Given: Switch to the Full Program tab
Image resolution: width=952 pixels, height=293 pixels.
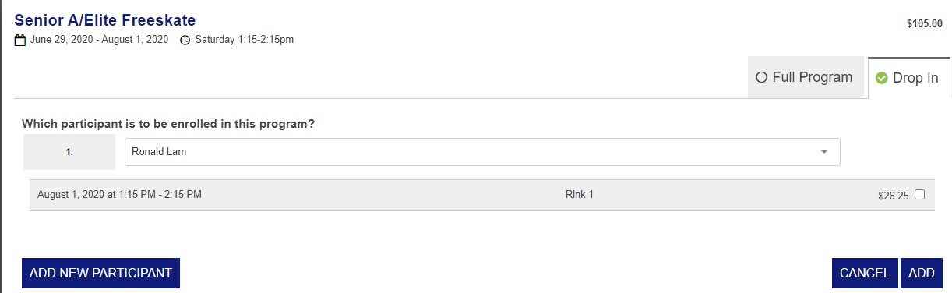Looking at the screenshot, I should click(806, 77).
